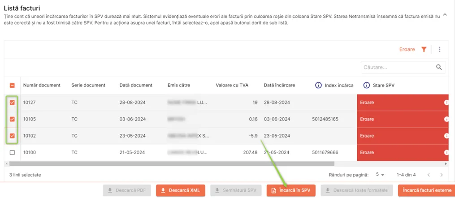Uncheck invoice 10127 checkbox
Image resolution: width=455 pixels, height=198 pixels.
click(x=12, y=102)
